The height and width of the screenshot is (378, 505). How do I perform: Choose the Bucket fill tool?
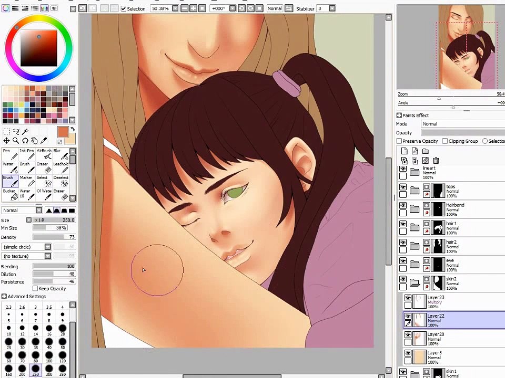pos(10,194)
